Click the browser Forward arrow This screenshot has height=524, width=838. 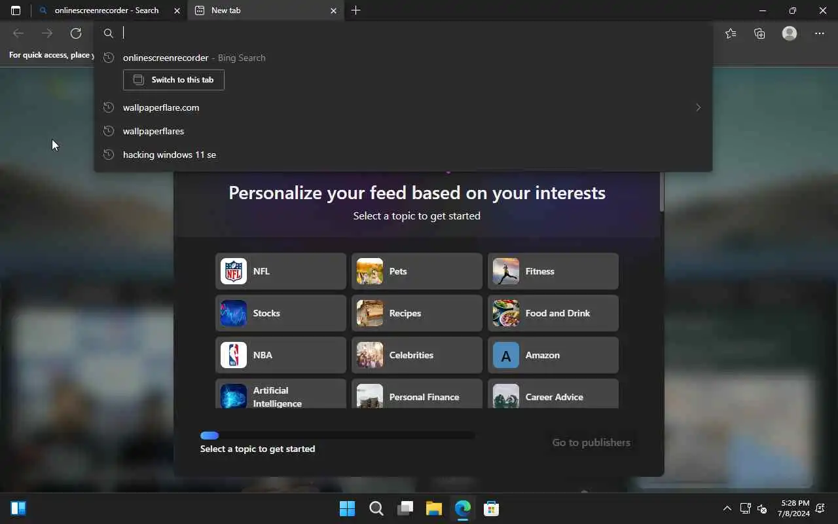tap(47, 33)
